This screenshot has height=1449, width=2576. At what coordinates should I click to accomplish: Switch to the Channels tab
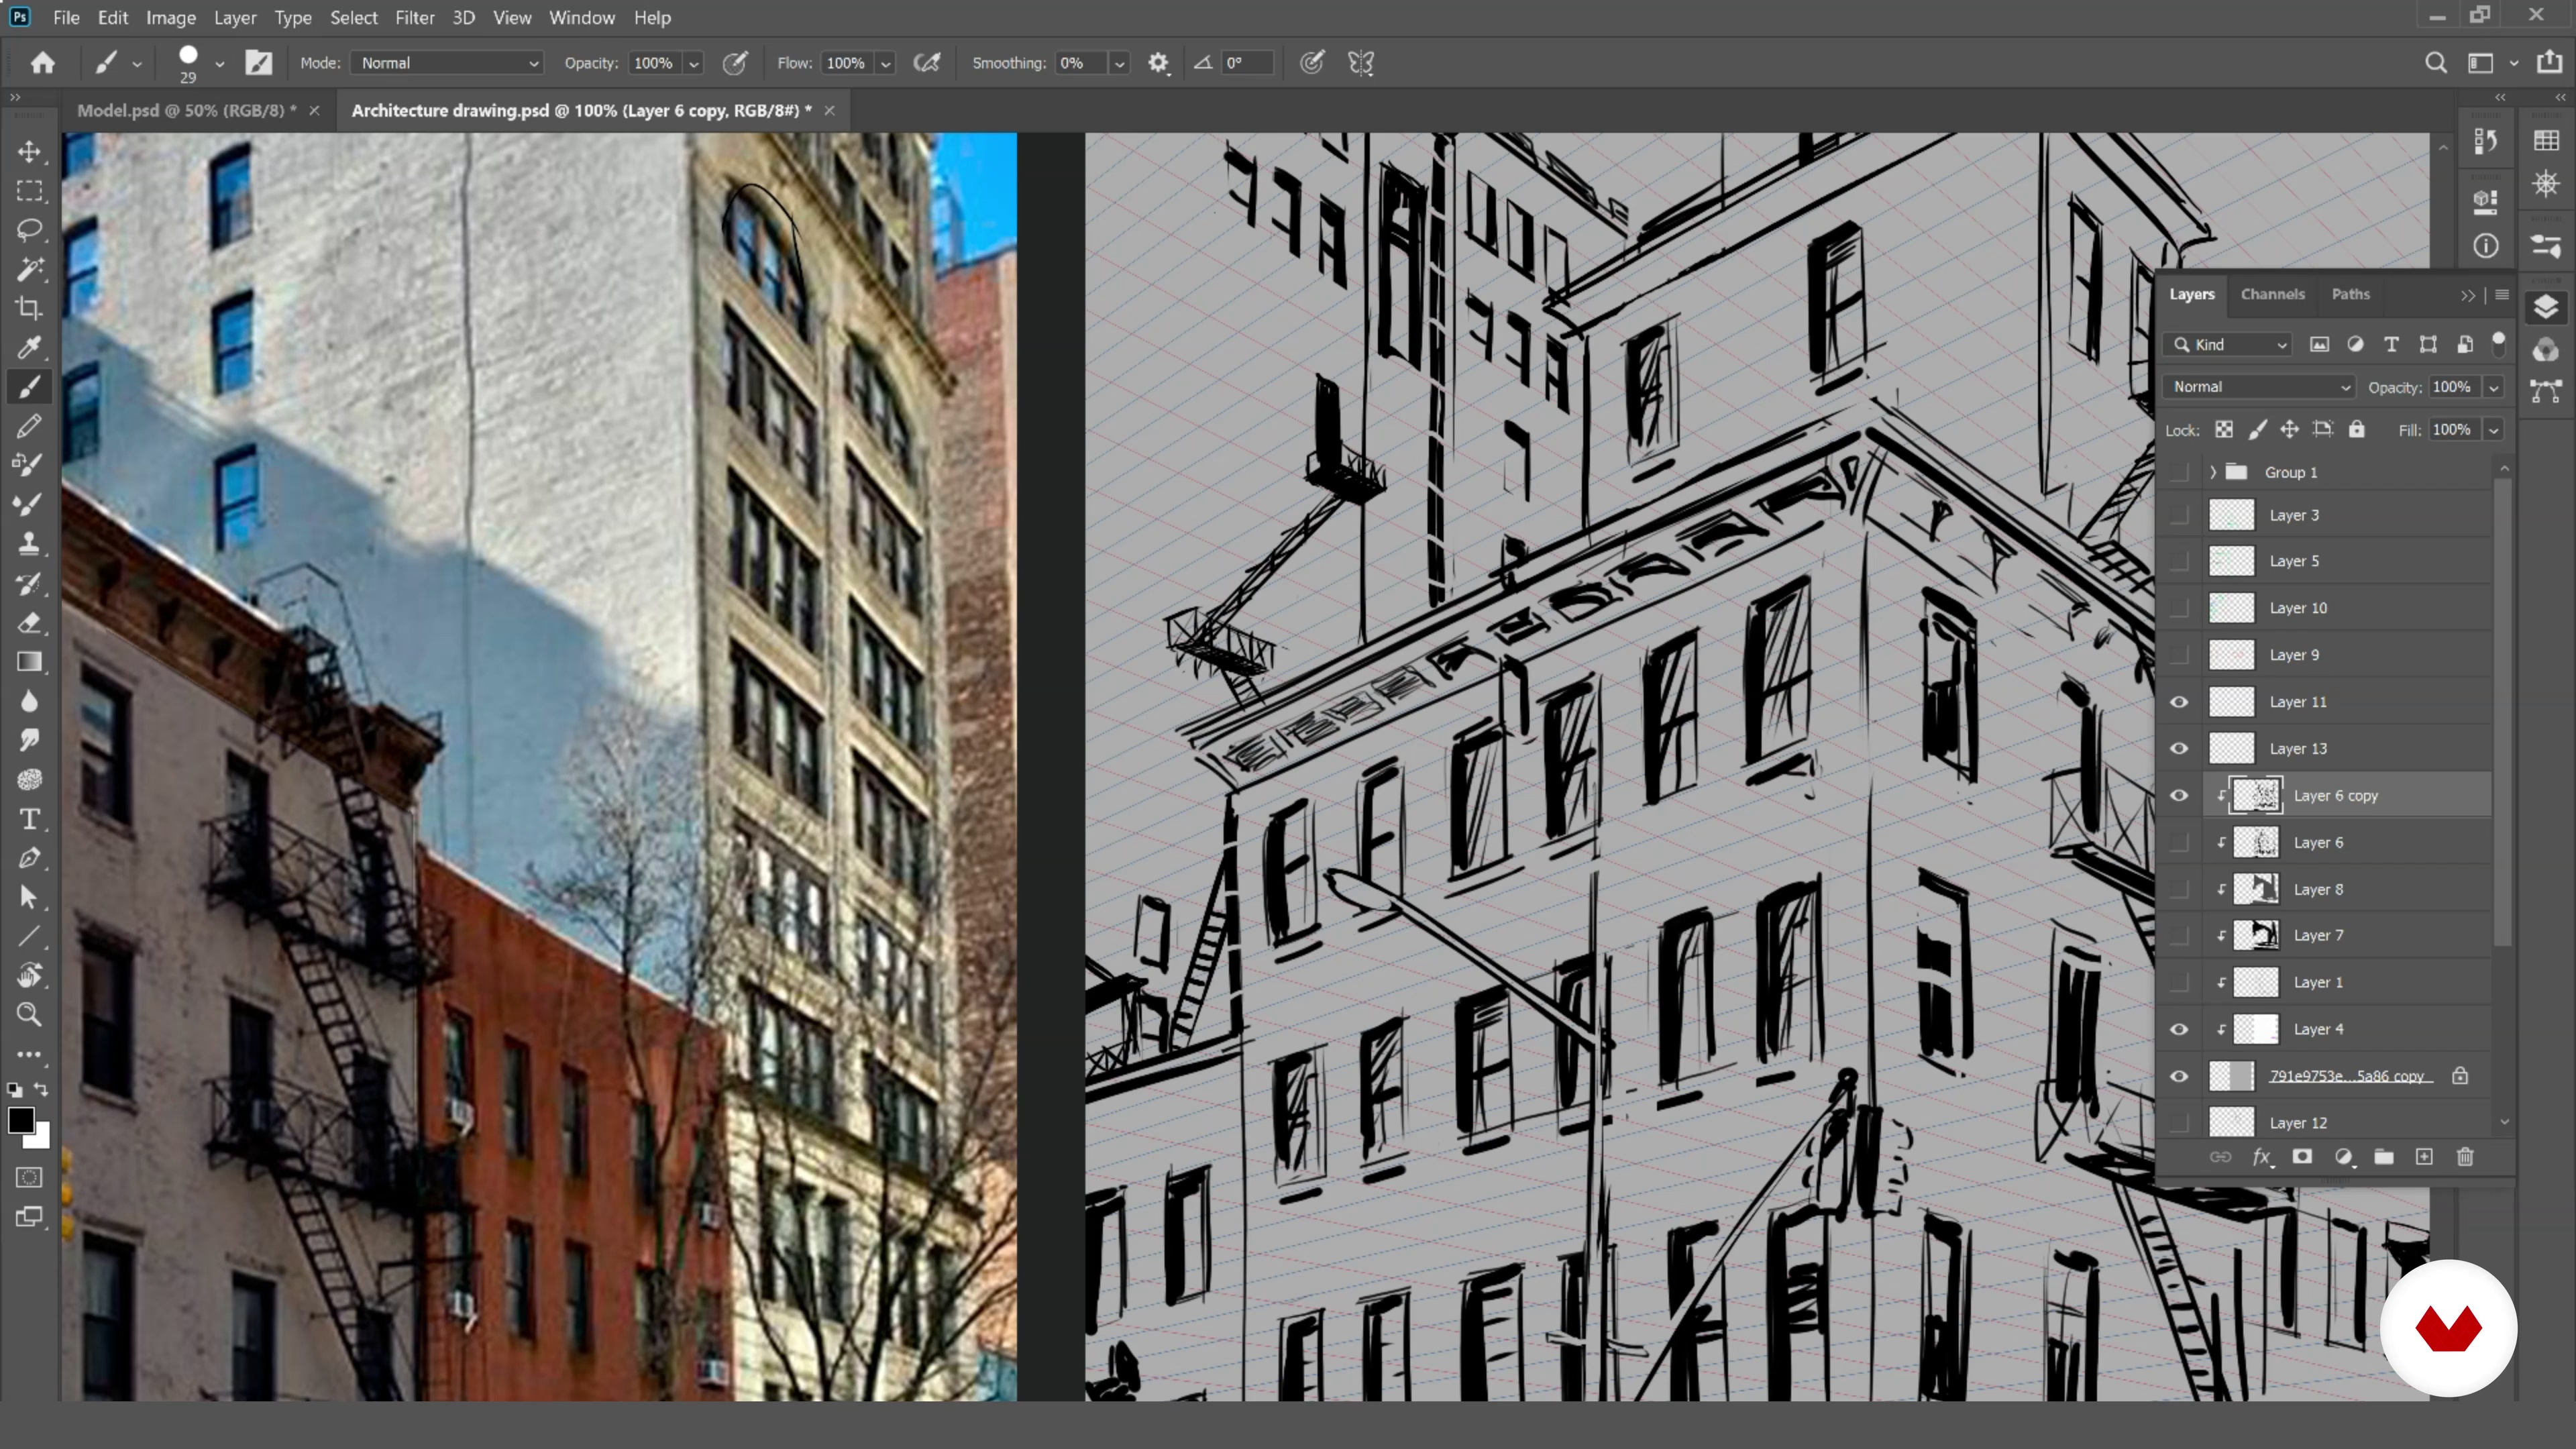[2272, 294]
